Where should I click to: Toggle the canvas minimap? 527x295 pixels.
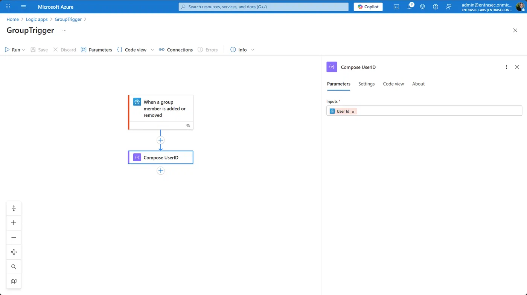tap(14, 281)
